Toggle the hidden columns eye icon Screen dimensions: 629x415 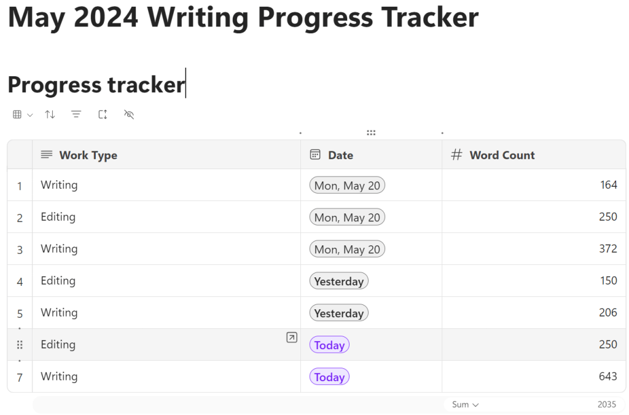coord(129,114)
